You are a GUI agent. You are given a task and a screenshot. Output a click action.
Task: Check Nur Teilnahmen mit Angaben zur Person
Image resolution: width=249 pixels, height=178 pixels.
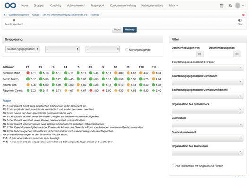173,166
